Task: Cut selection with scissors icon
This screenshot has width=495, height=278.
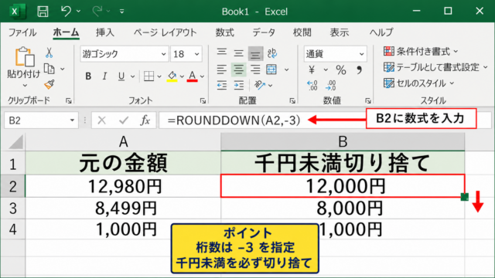Action: pyautogui.click(x=49, y=53)
